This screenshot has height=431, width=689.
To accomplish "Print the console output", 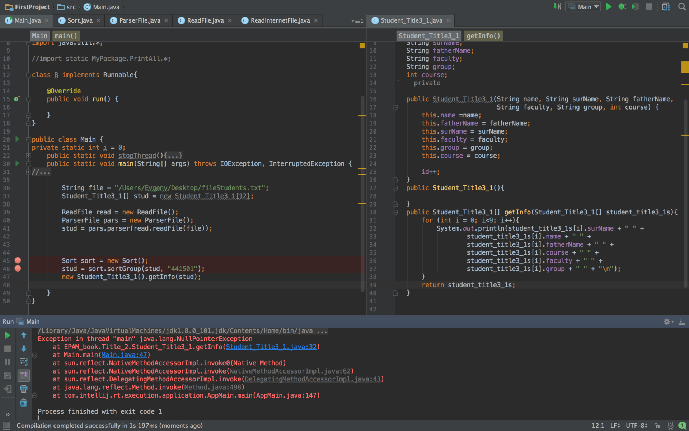I will pyautogui.click(x=24, y=389).
